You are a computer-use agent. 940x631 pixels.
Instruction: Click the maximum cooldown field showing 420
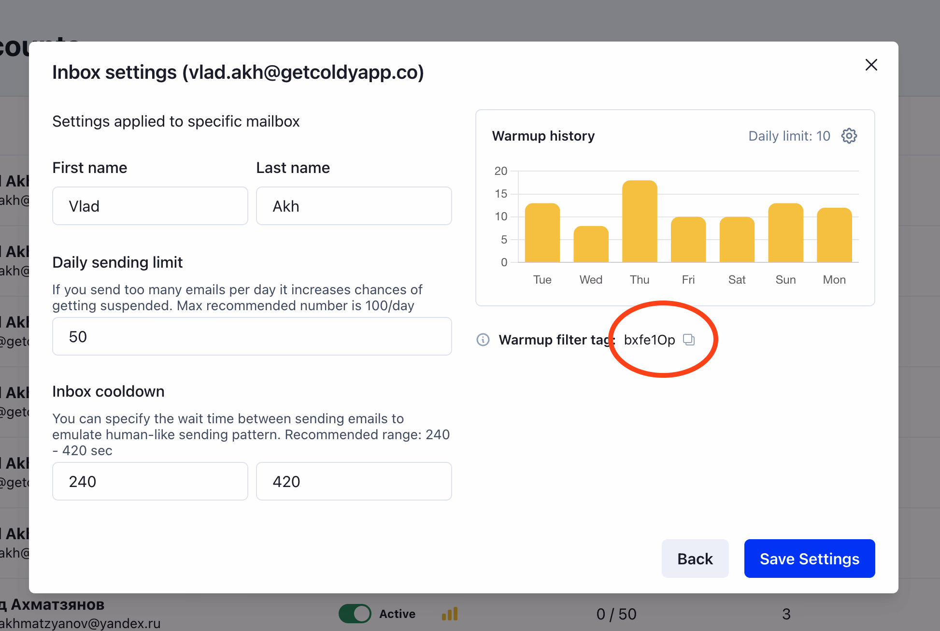pyautogui.click(x=354, y=481)
